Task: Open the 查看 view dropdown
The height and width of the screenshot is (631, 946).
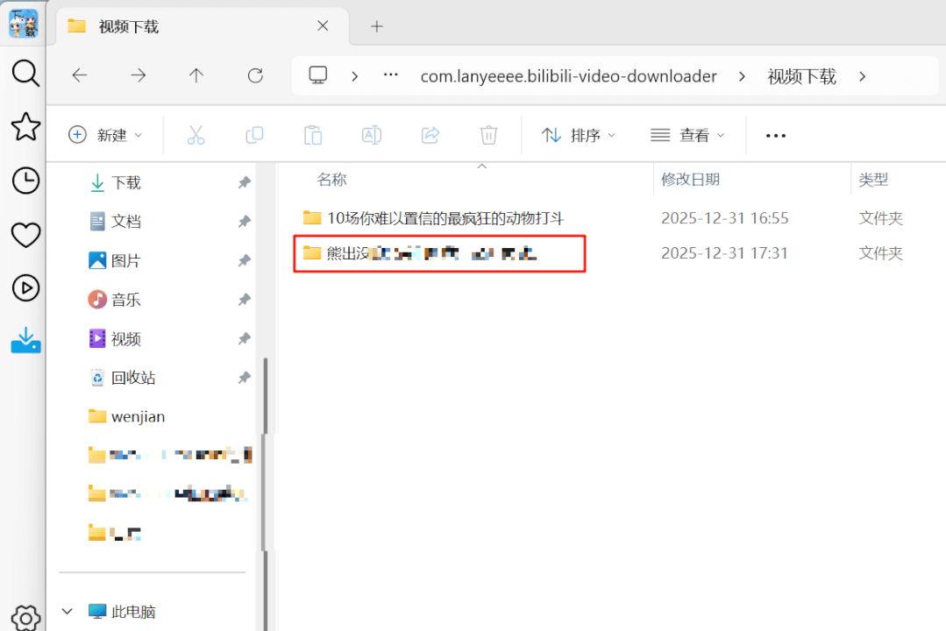Action: (x=687, y=135)
